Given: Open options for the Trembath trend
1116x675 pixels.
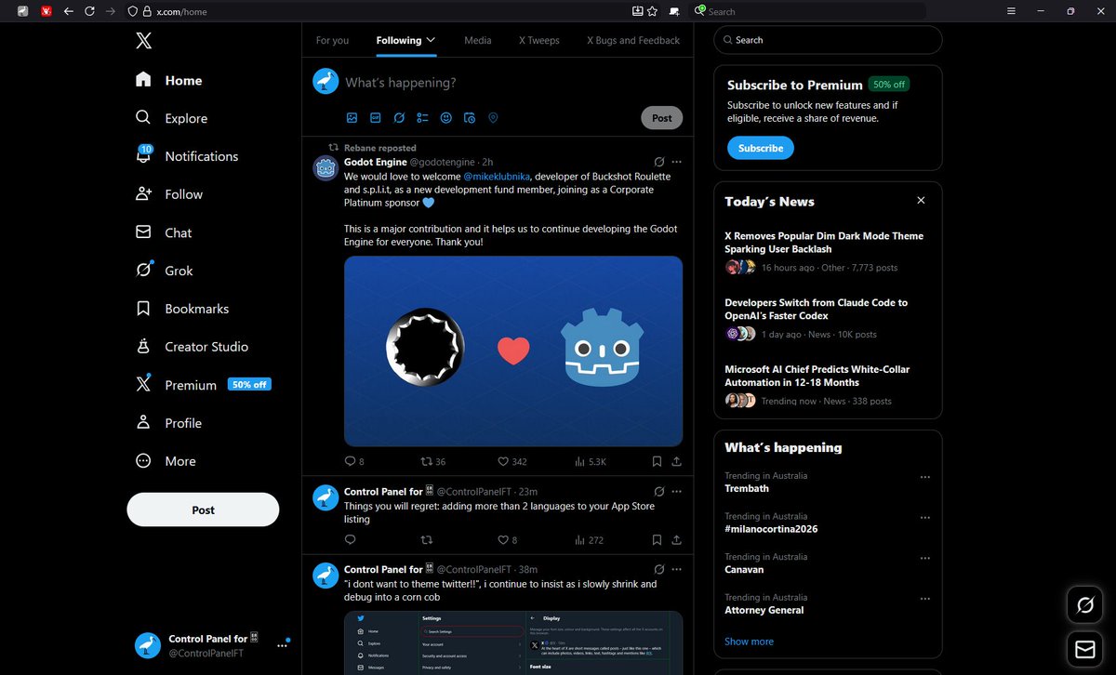Looking at the screenshot, I should pos(925,476).
